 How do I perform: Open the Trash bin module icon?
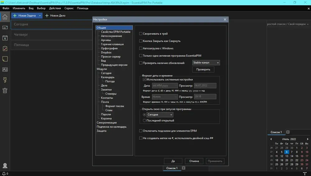(5, 91)
